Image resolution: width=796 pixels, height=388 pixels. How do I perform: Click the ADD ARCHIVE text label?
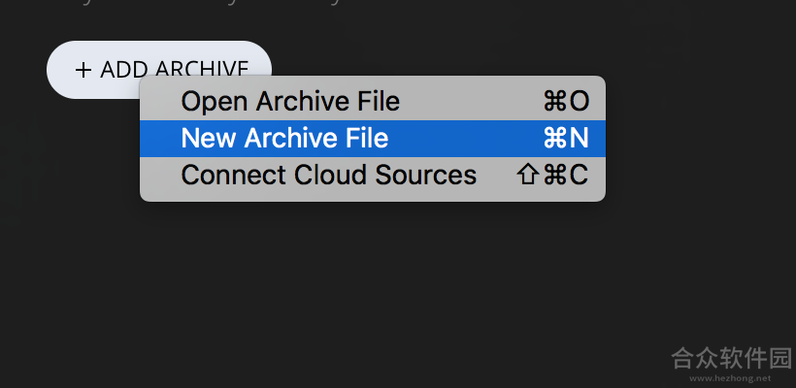[x=174, y=70]
